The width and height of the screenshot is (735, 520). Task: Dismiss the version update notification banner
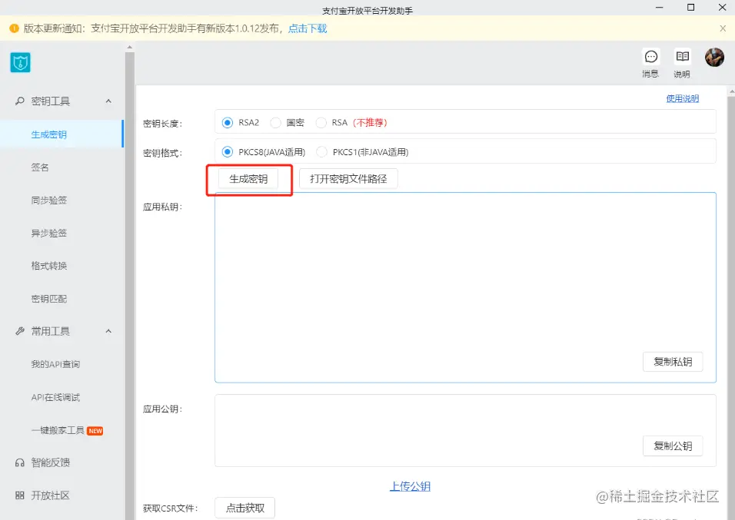click(723, 28)
